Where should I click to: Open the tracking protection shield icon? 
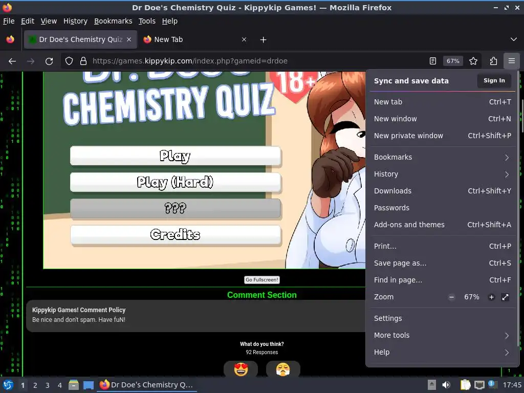(69, 61)
